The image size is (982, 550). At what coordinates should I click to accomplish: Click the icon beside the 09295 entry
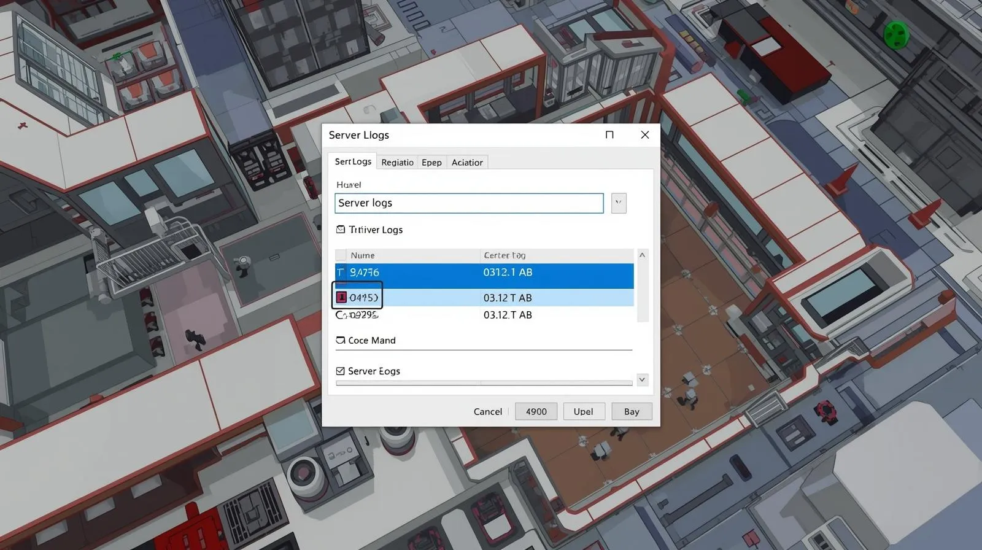click(x=341, y=315)
